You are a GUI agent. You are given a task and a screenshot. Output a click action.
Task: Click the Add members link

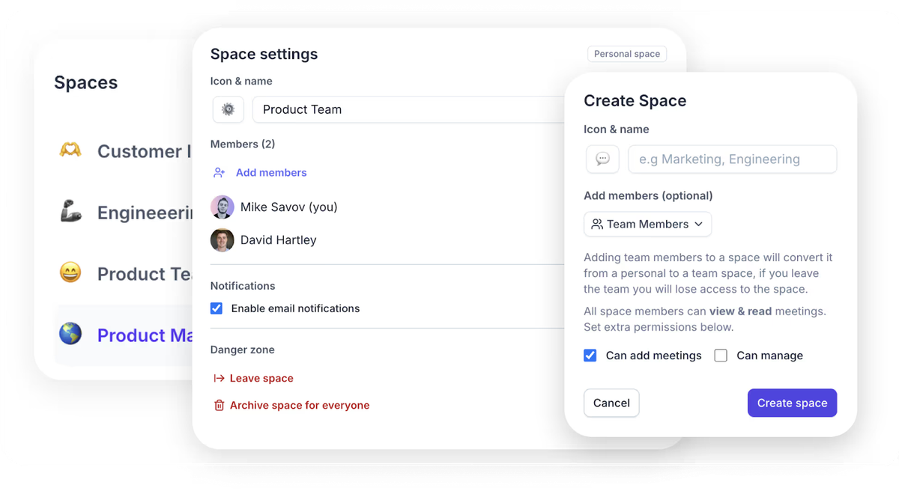pos(271,173)
